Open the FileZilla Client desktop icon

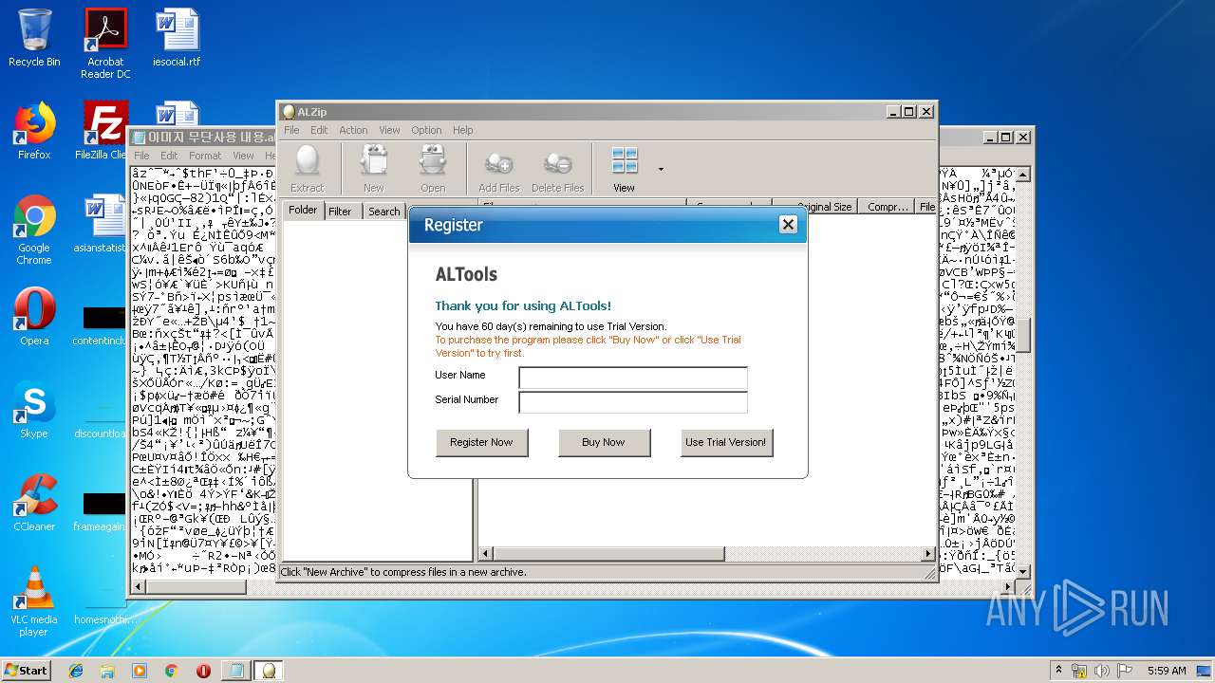tap(103, 131)
